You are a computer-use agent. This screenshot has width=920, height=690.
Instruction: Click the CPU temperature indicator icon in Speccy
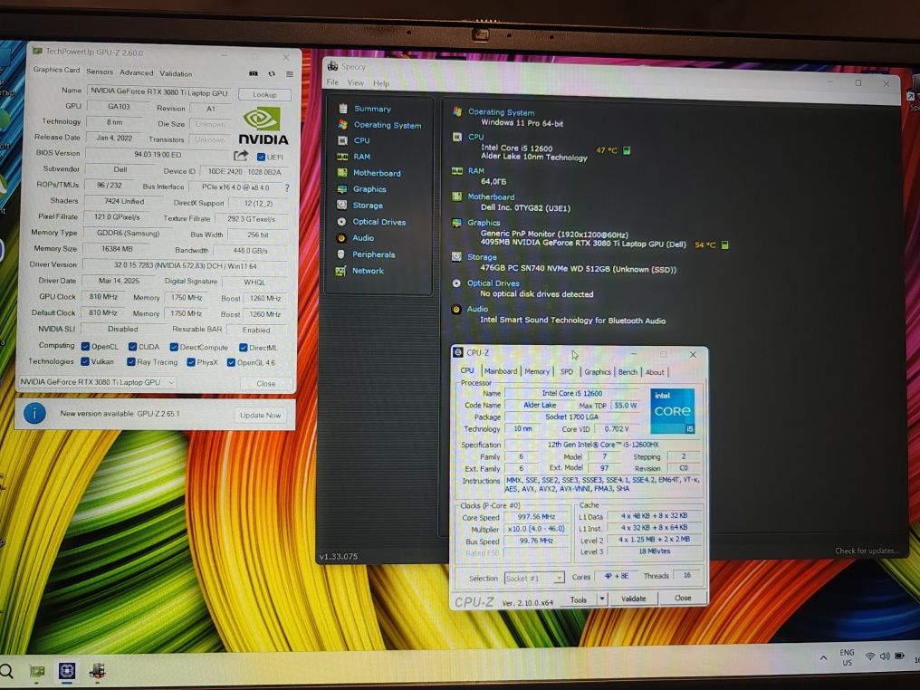[627, 151]
